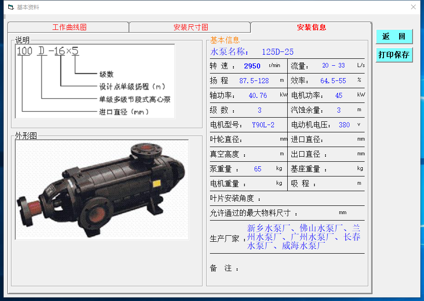The image size is (424, 301).
Task: Click the 电机重量 label
Action: tap(228, 183)
